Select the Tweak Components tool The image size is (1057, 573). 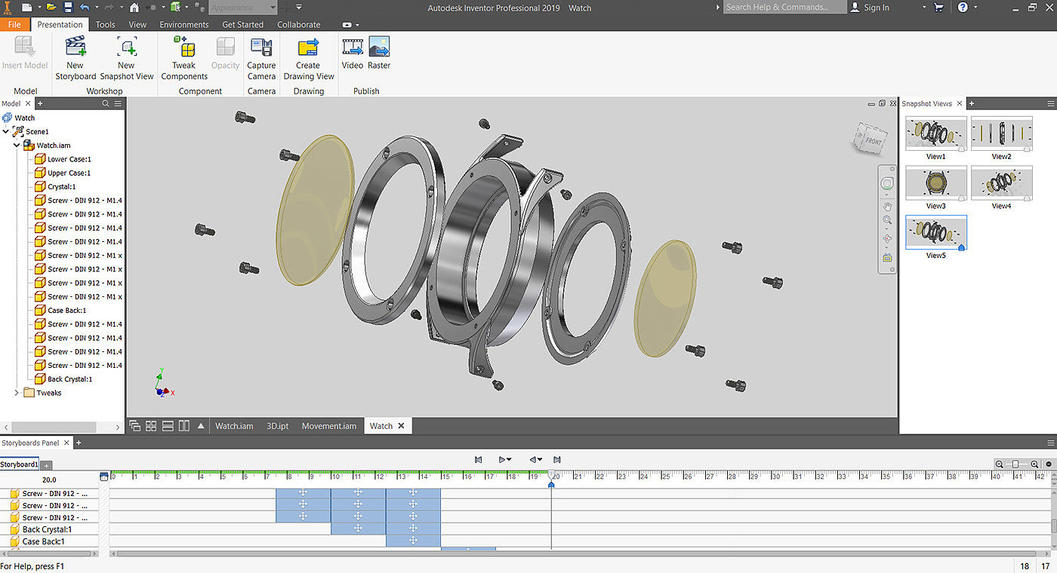[183, 48]
